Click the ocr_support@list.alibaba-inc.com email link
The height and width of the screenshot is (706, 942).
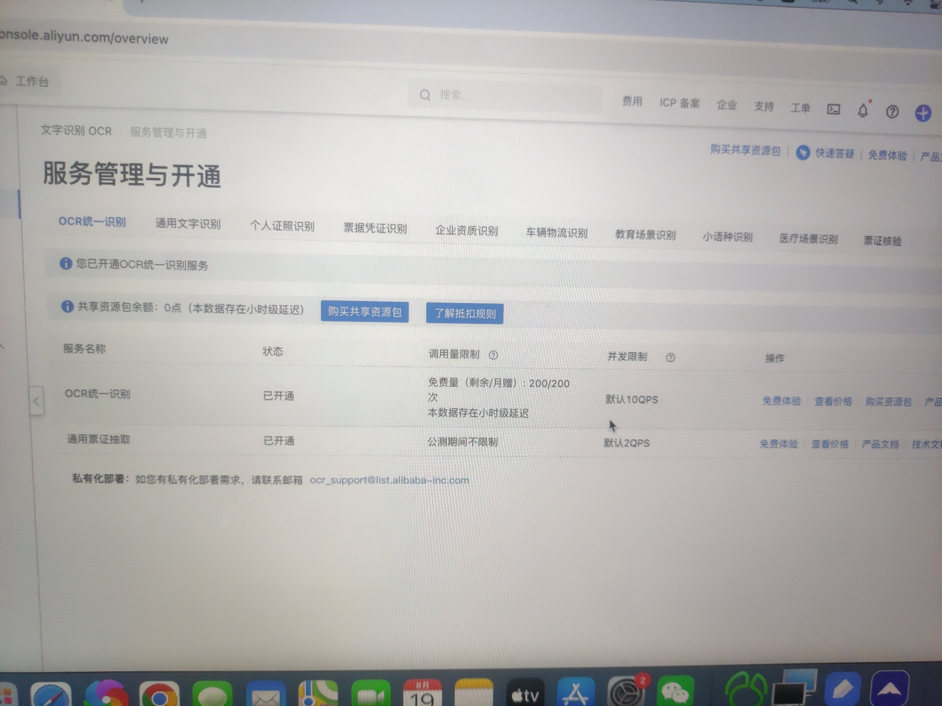tap(389, 480)
